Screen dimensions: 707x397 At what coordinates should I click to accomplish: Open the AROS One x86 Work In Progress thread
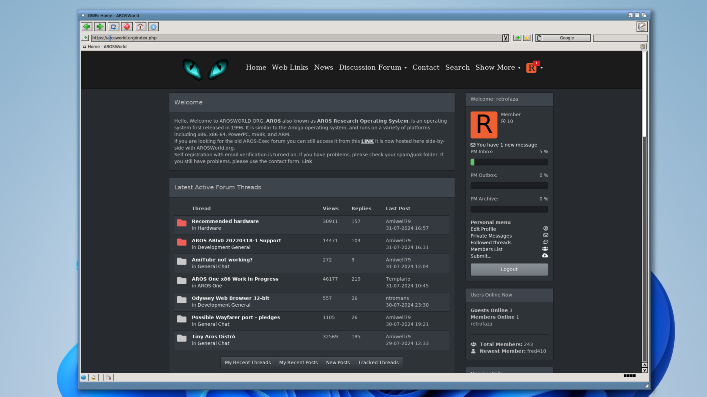tap(235, 279)
